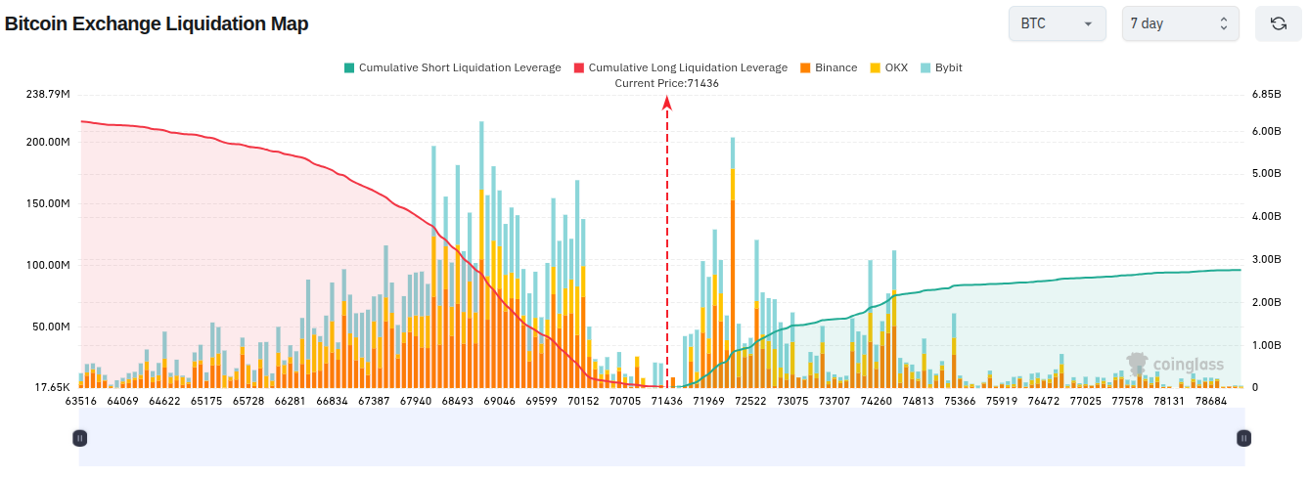Viewport: 1309px width, 479px height.
Task: Click the refresh icon button
Action: (x=1278, y=23)
